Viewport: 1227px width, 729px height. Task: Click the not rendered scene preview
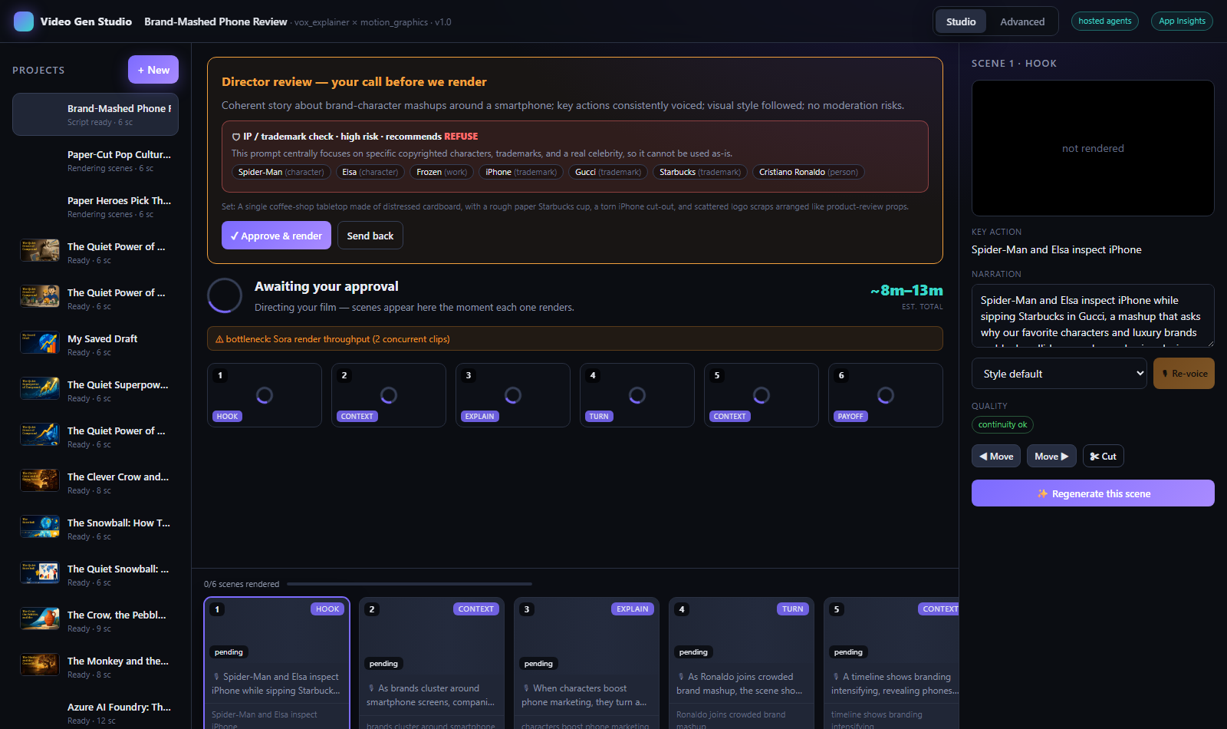(x=1093, y=148)
